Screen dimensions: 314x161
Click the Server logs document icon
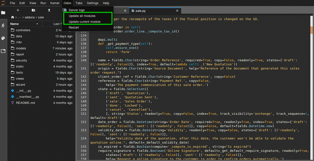click(x=65, y=10)
